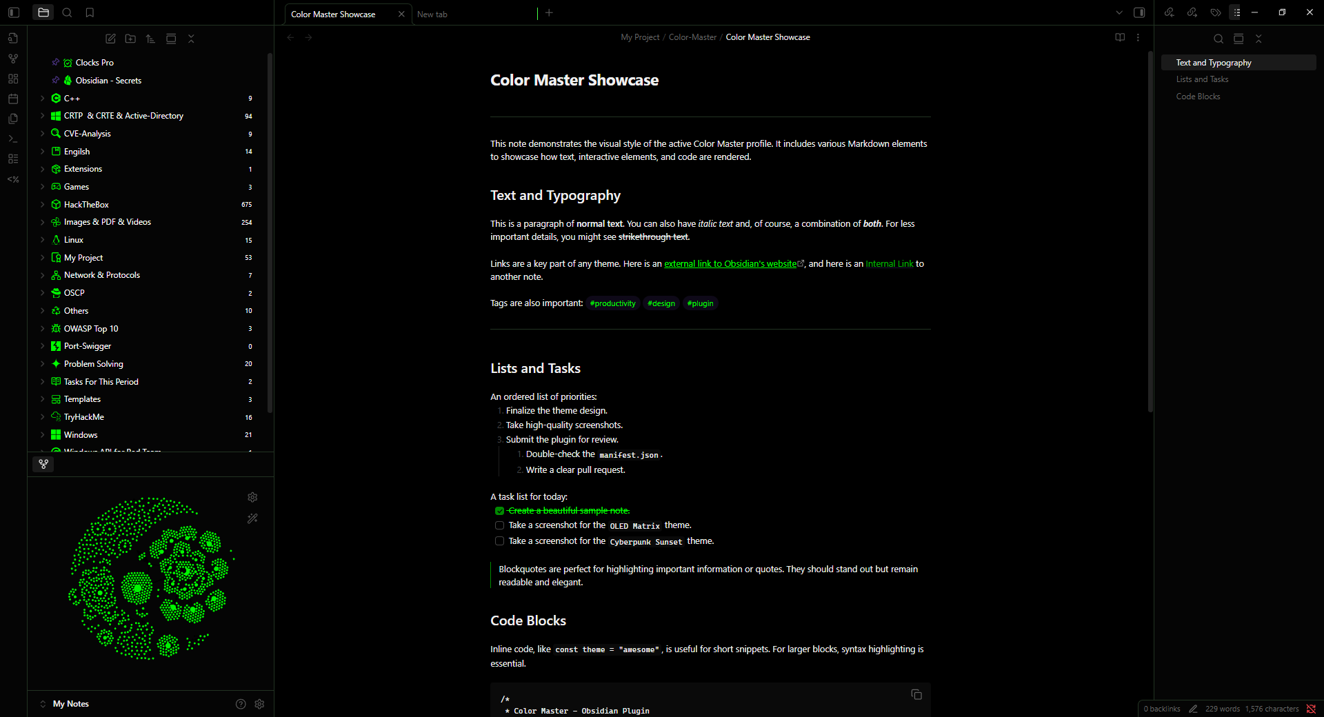
Task: Toggle the right sidebar panel icon
Action: point(1139,12)
